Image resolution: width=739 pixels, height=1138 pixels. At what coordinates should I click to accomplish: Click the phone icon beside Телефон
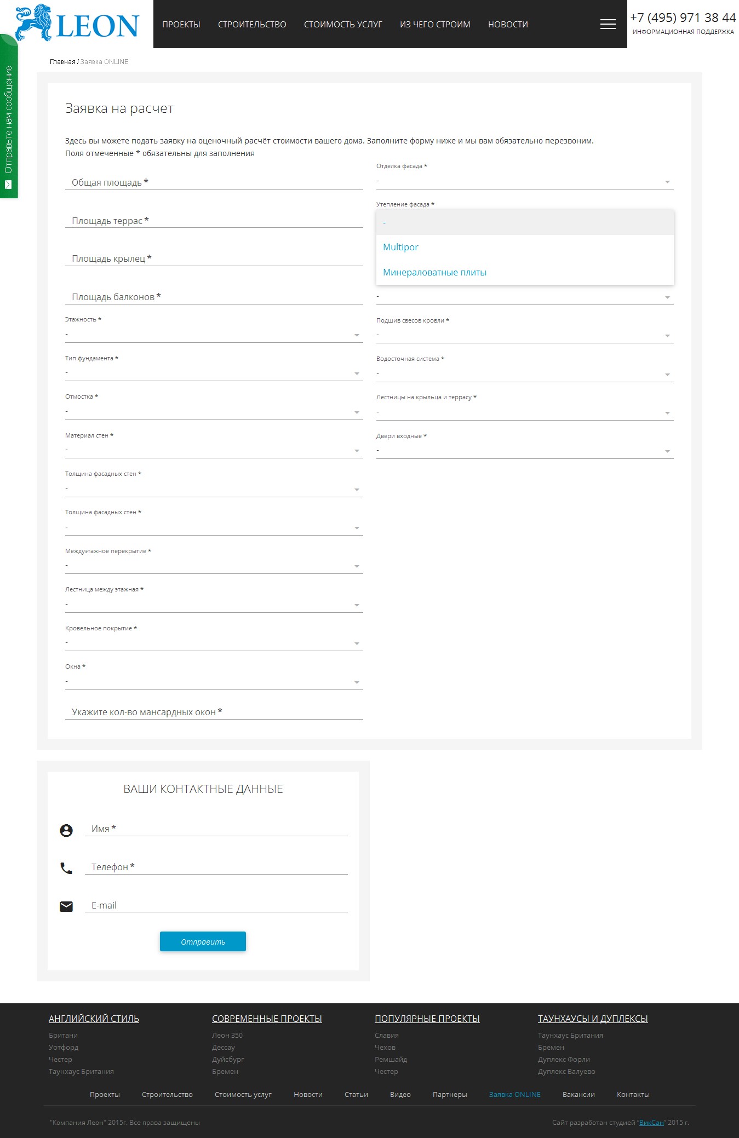tap(66, 868)
